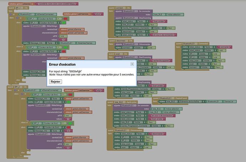
Task: Click the 'efgh' text value of Led2service
Action: point(98,90)
